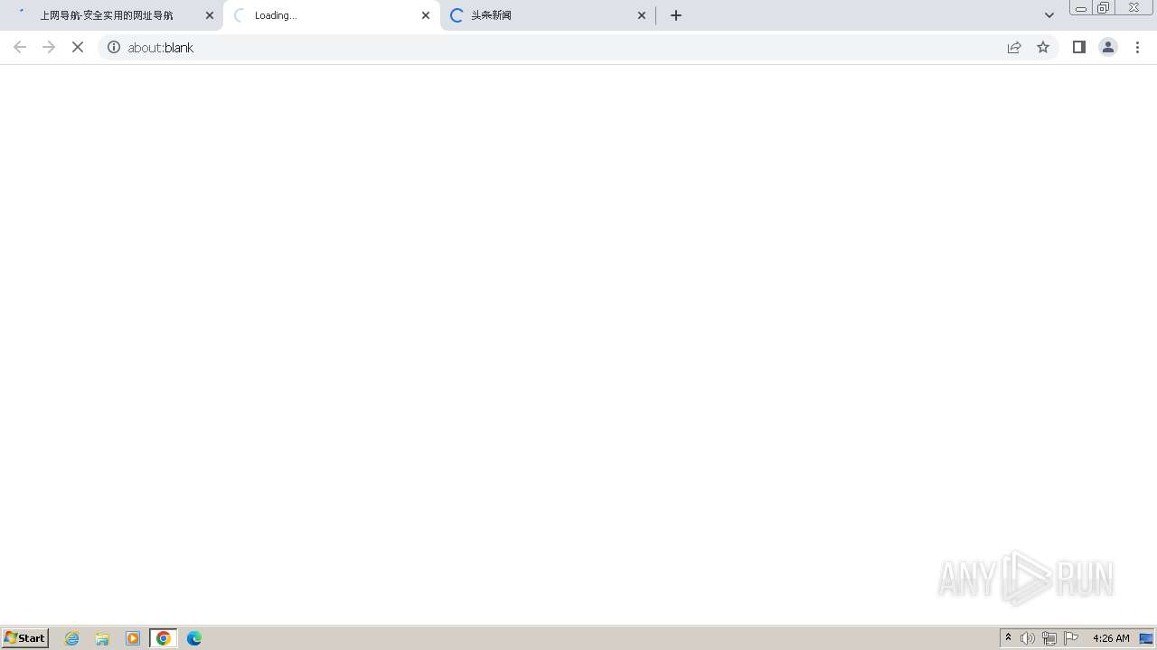
Task: Launch Microsoft Edge from taskbar
Action: pyautogui.click(x=194, y=638)
